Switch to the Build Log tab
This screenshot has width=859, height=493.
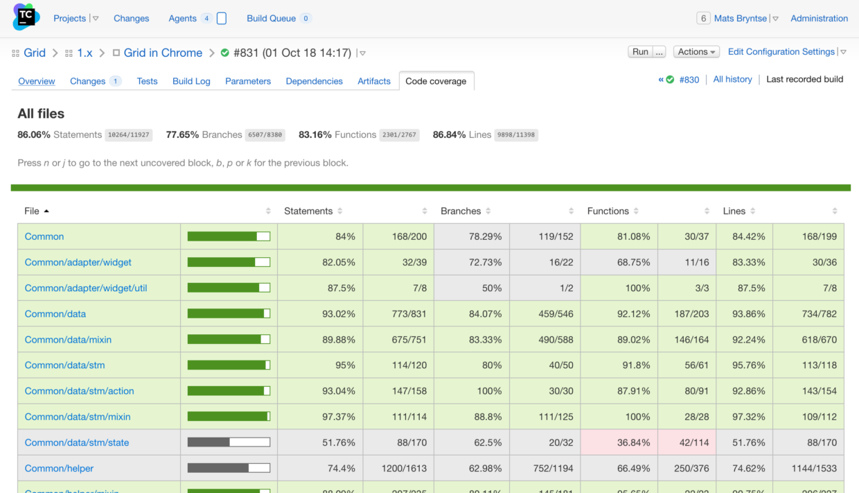(x=191, y=81)
